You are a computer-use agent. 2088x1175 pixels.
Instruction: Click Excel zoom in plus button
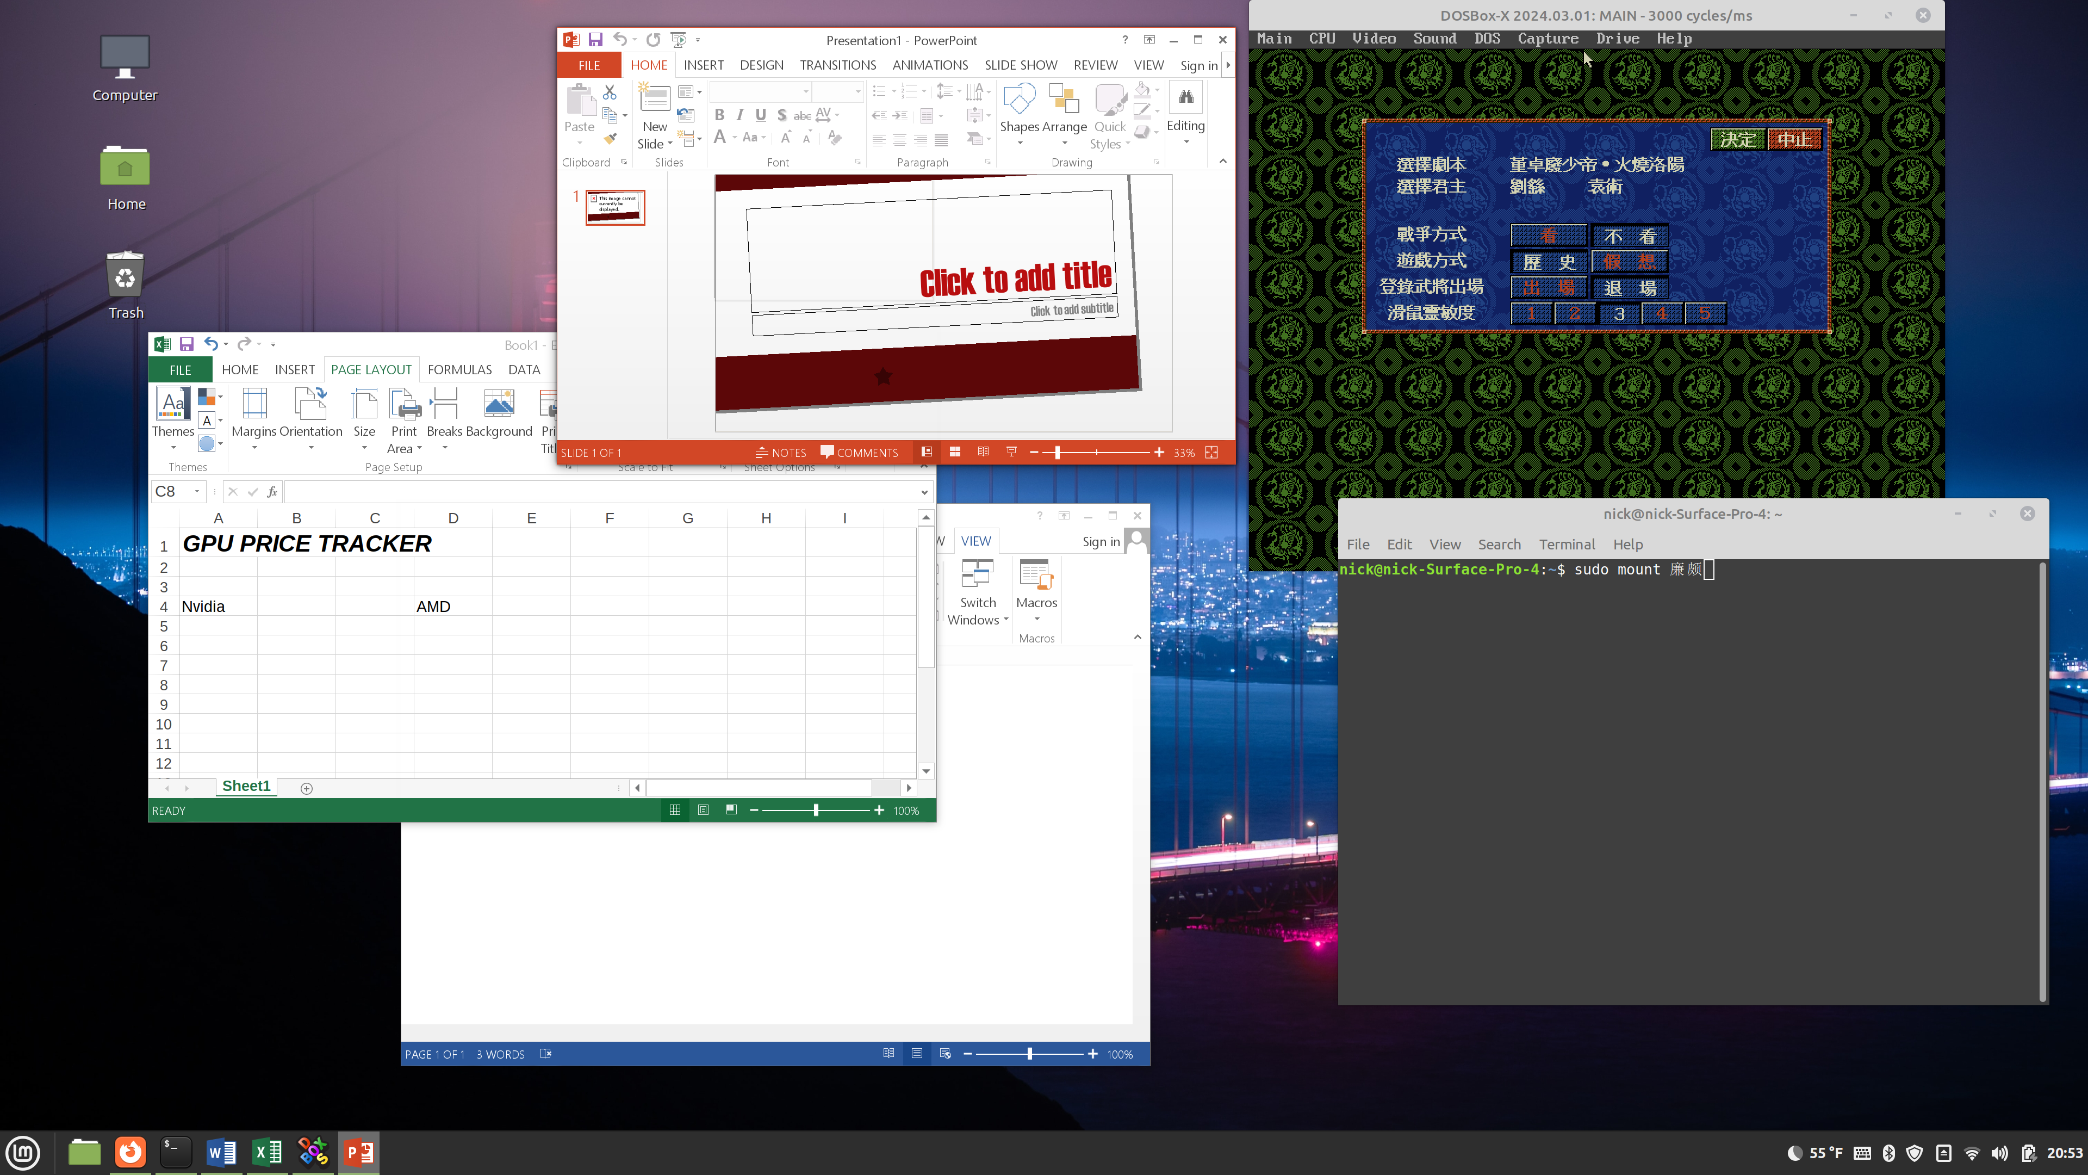tap(879, 810)
